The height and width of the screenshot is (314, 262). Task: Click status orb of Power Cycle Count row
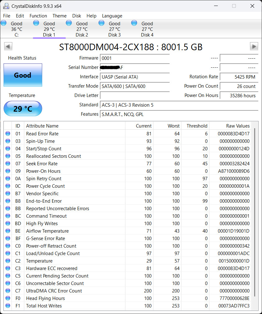[8, 186]
